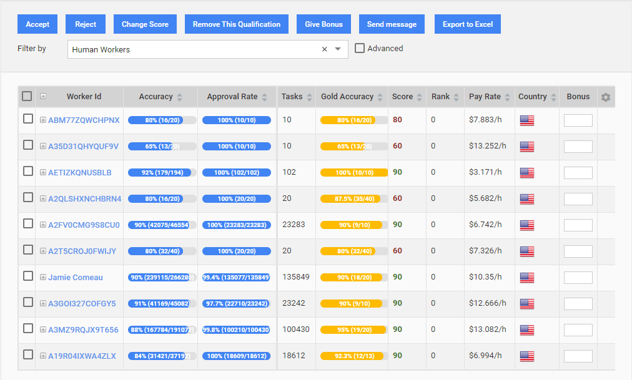The image size is (632, 380).
Task: Open the table settings gear icon
Action: [x=605, y=97]
